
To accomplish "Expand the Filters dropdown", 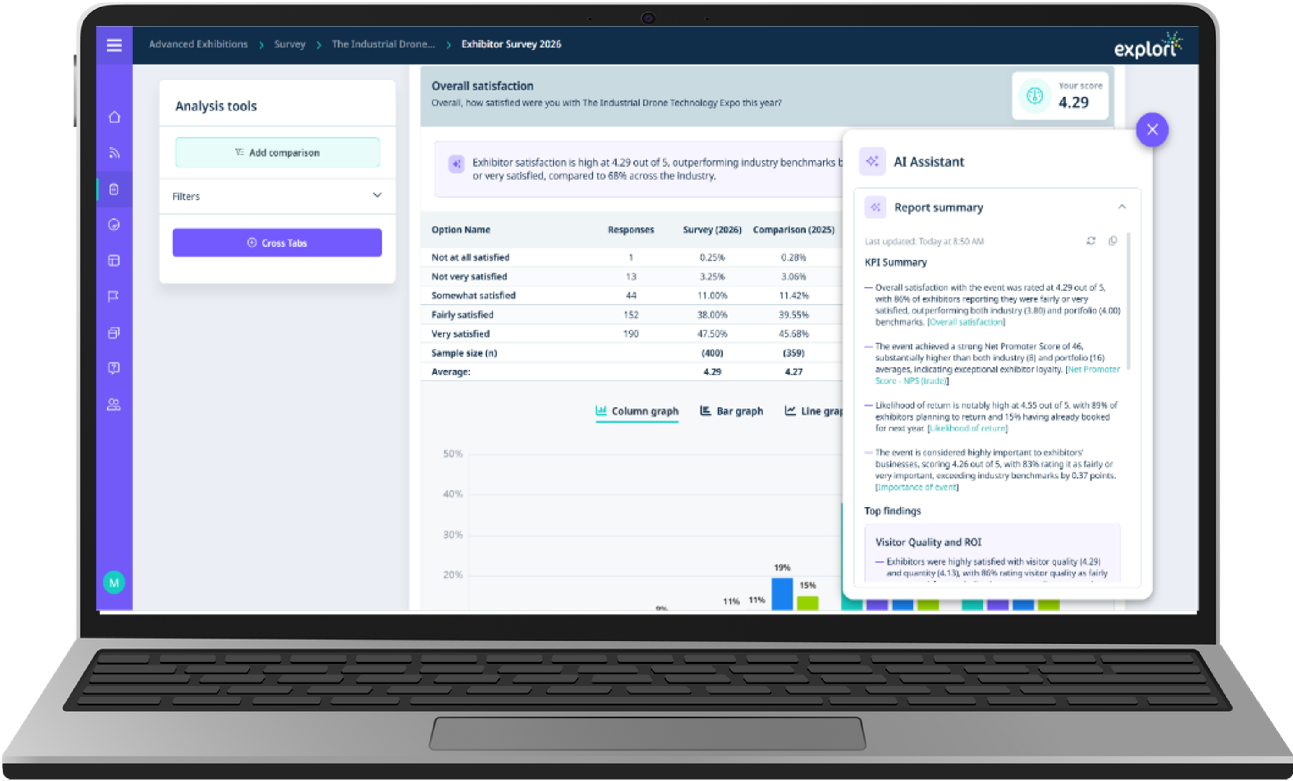I will (x=377, y=195).
